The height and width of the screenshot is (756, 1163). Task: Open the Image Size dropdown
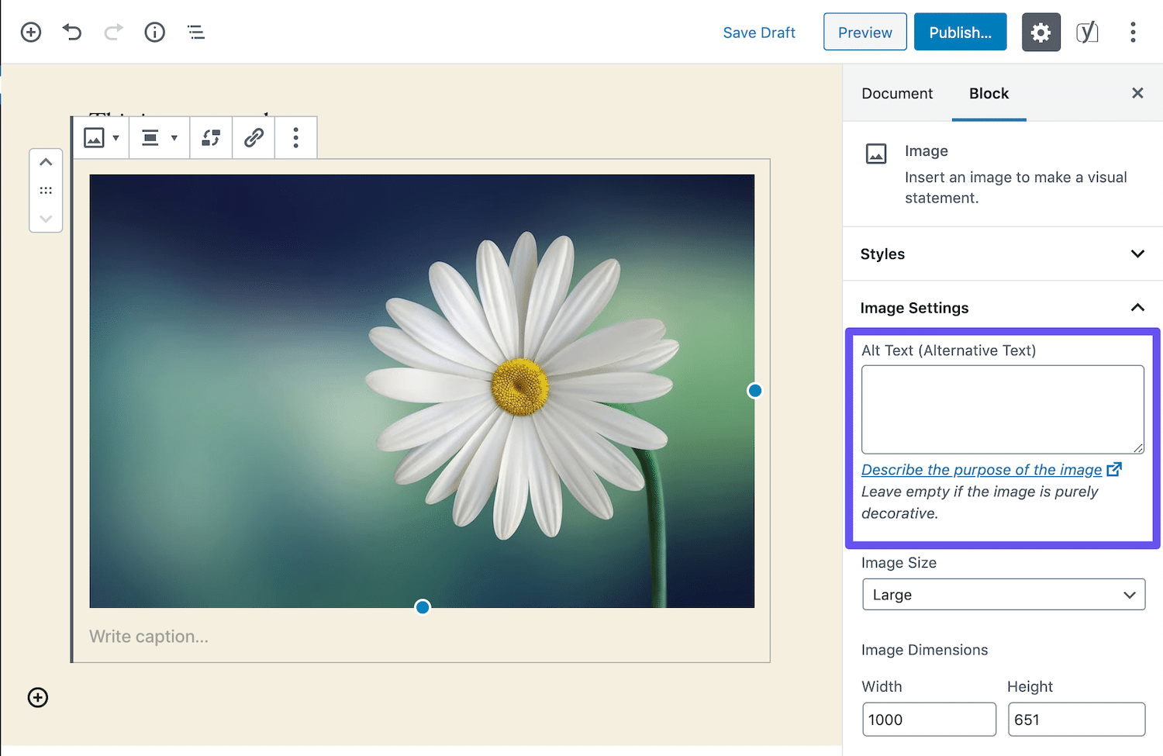[1003, 595]
